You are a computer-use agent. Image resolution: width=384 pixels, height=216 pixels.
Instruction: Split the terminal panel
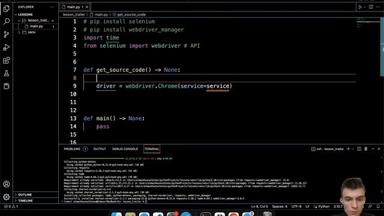tap(359, 149)
